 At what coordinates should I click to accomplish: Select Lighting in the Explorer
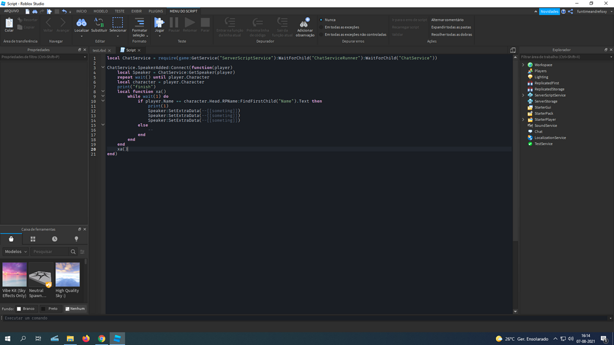pyautogui.click(x=541, y=77)
